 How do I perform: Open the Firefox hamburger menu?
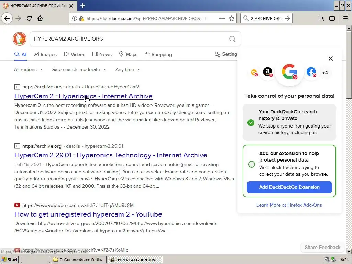345,18
